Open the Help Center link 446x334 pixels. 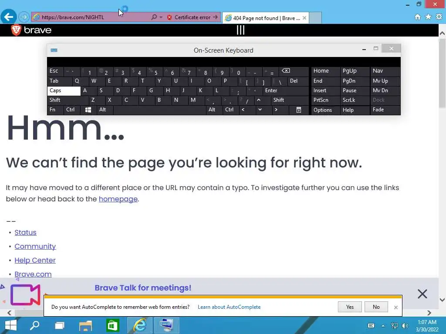click(x=35, y=260)
